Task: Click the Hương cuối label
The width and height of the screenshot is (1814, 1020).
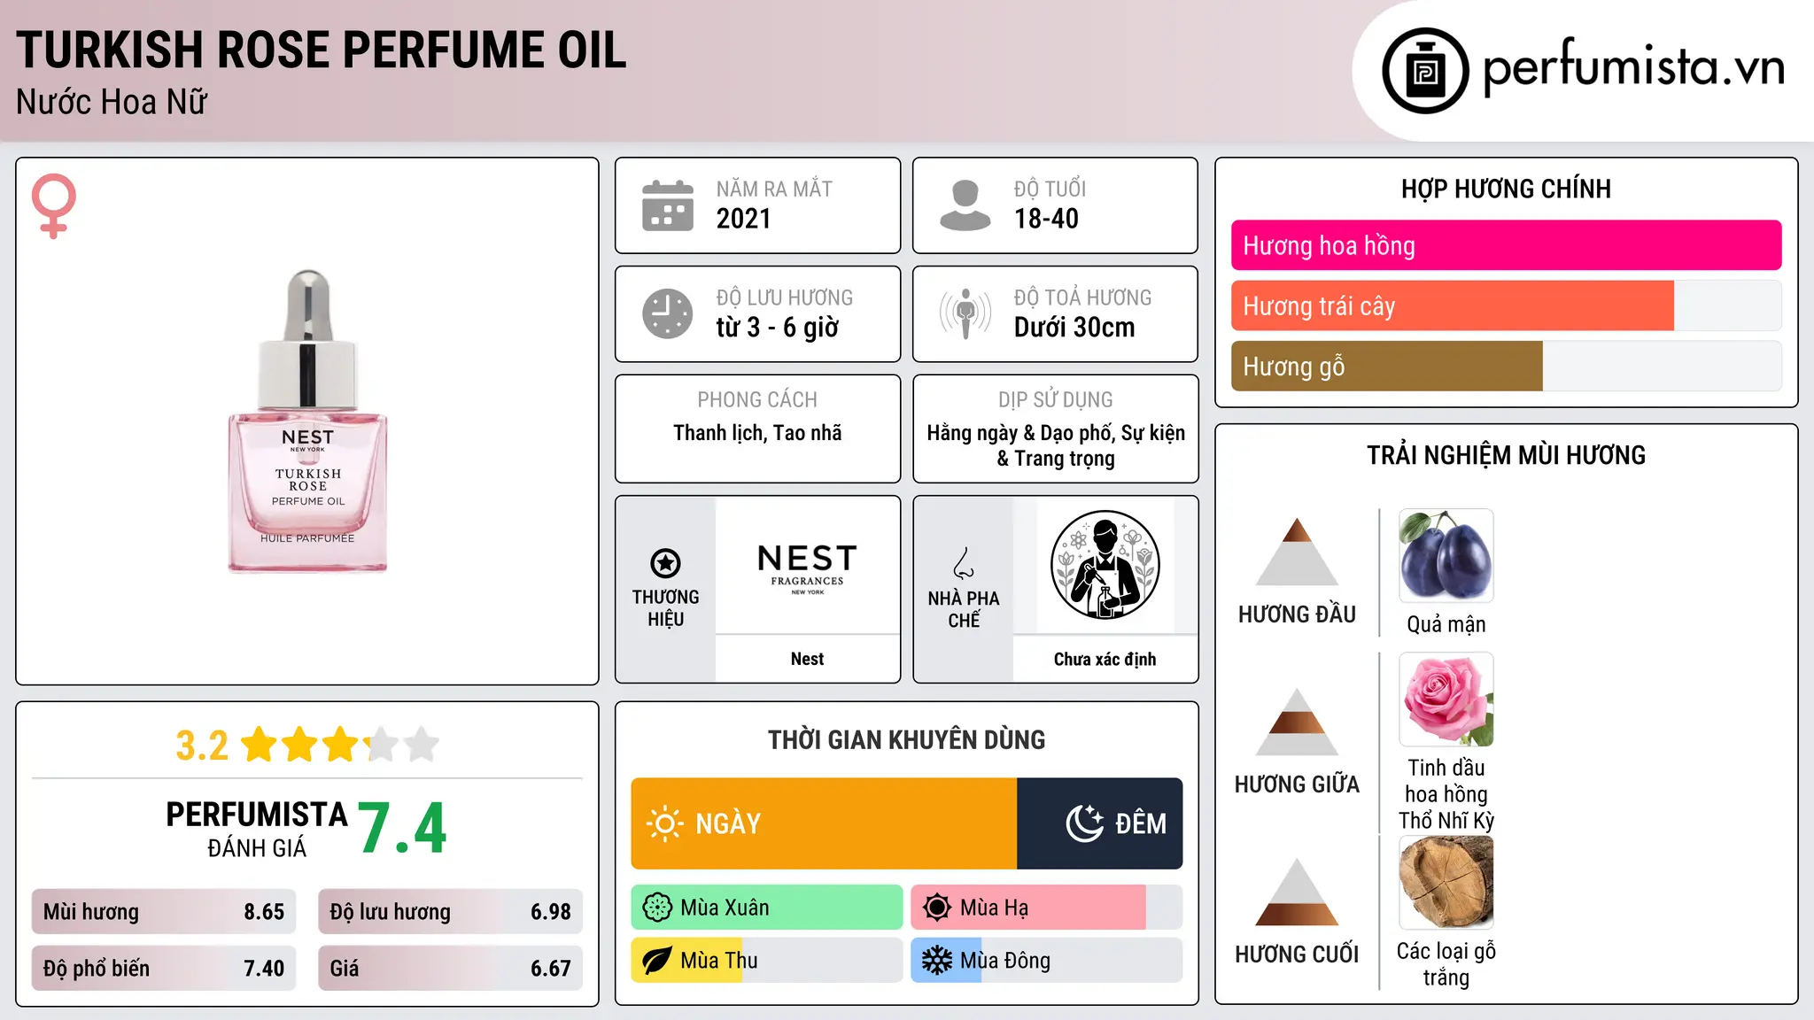Action: (1298, 954)
